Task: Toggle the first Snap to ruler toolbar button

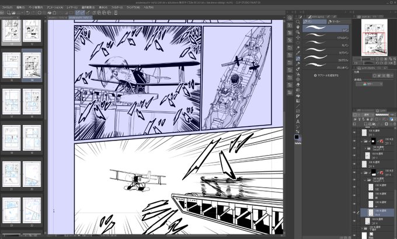Action: coord(78,13)
